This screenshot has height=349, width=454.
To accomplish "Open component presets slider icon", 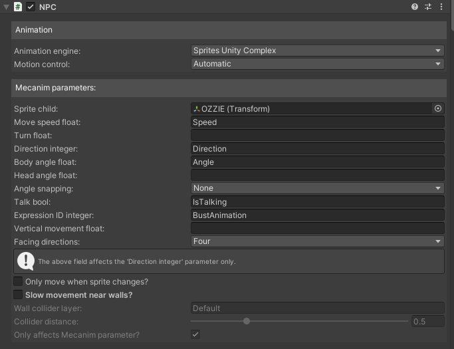I will (428, 7).
